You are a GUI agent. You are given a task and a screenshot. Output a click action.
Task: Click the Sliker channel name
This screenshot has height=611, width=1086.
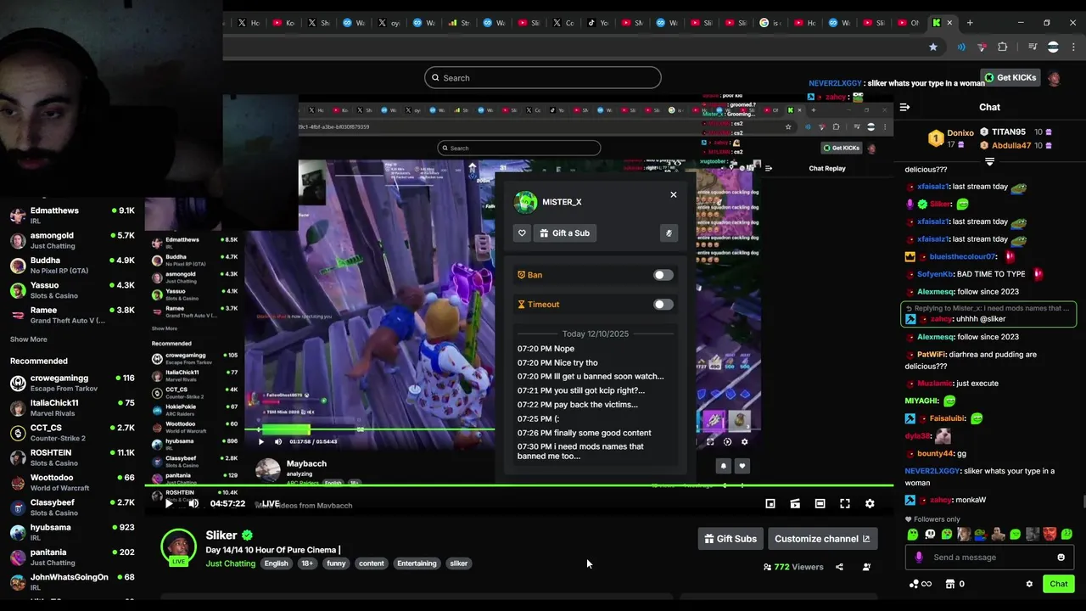pos(221,535)
